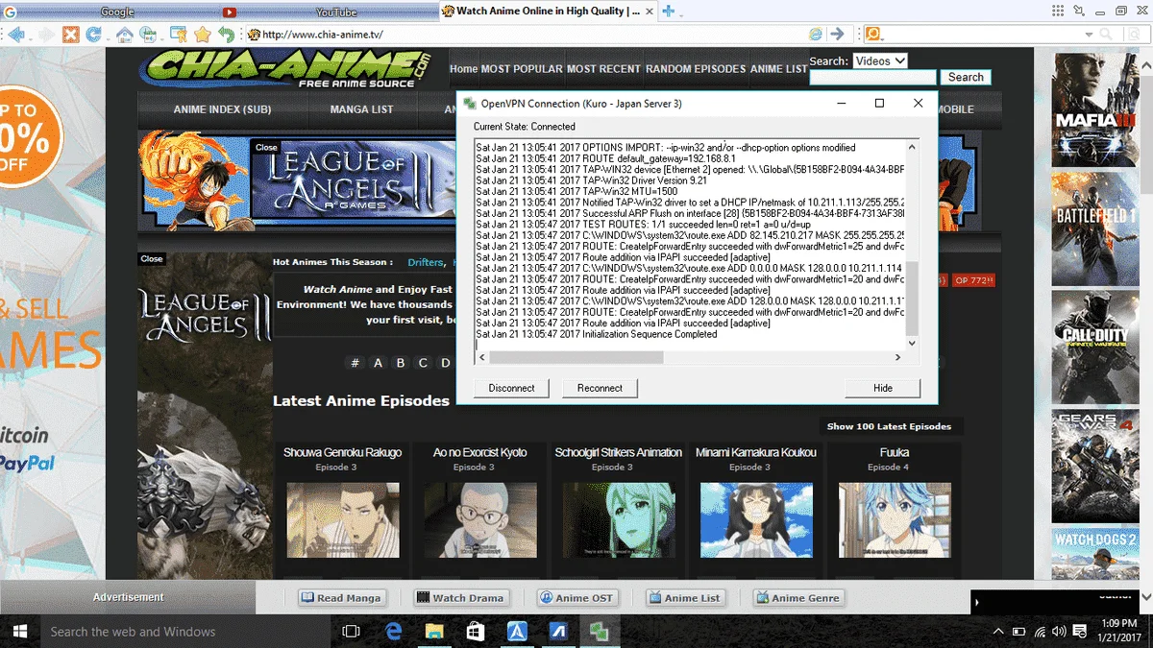Open ANIME LIST in top site navigation

[778, 69]
